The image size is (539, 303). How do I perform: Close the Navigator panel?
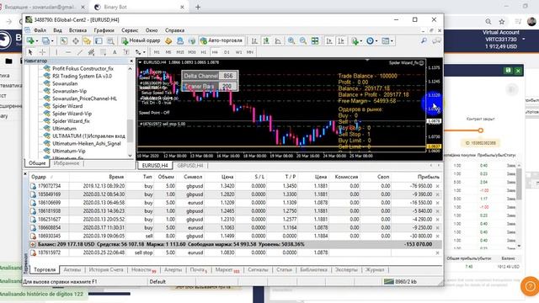tap(131, 61)
